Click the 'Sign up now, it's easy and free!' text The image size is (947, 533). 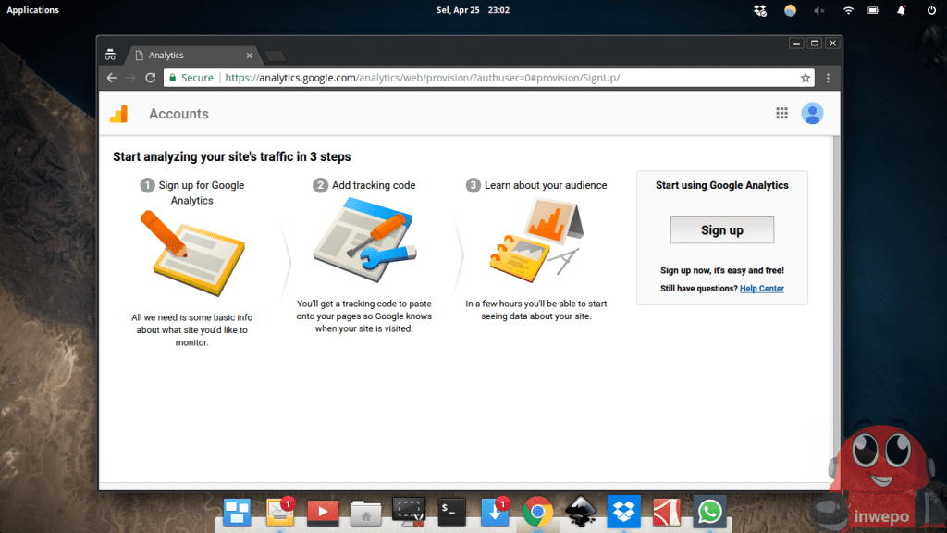[x=721, y=270]
